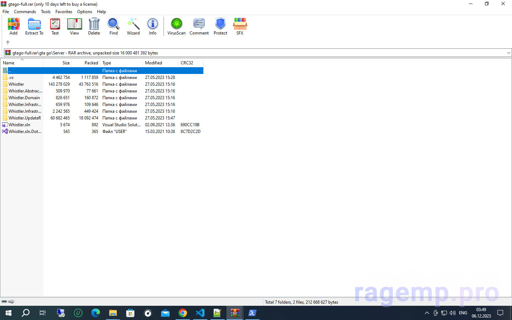Go up one level arrow

(x=8, y=42)
